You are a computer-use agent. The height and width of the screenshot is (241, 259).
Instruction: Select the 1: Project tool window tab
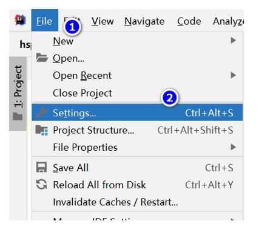[18, 93]
